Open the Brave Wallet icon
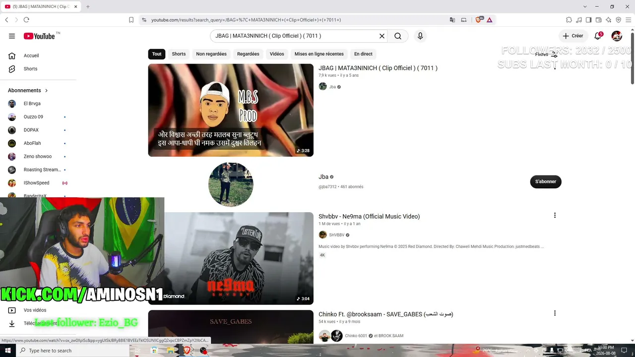The height and width of the screenshot is (357, 635). click(598, 20)
